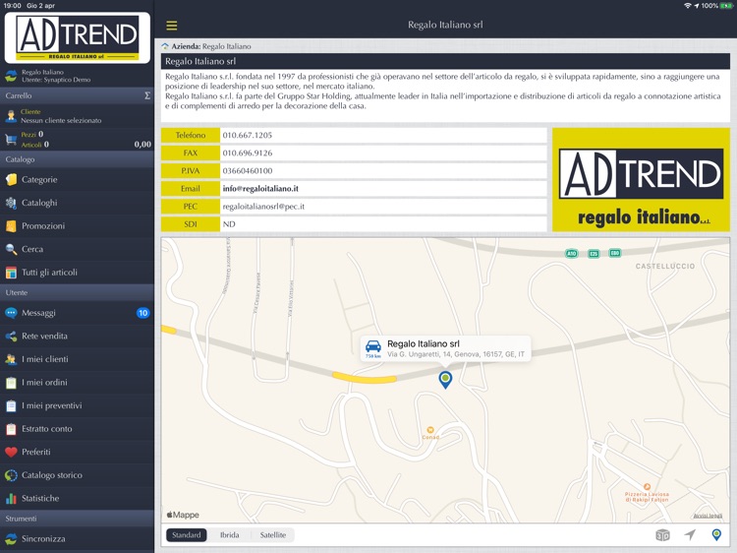The image size is (737, 553).
Task: Click the phone number 010.667.1205
Action: click(x=248, y=136)
